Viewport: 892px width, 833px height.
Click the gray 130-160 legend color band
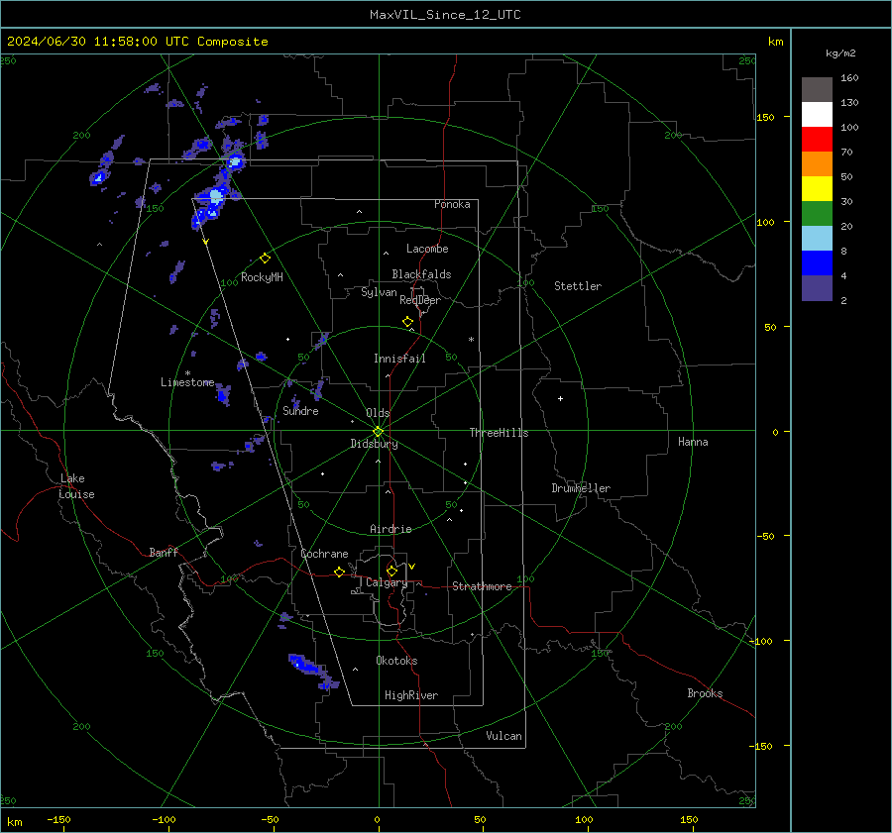click(817, 90)
